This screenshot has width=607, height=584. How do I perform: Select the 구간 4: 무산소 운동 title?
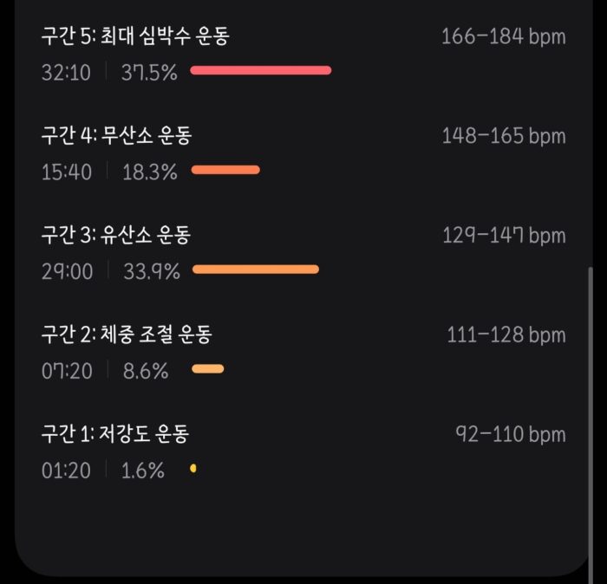pyautogui.click(x=116, y=135)
